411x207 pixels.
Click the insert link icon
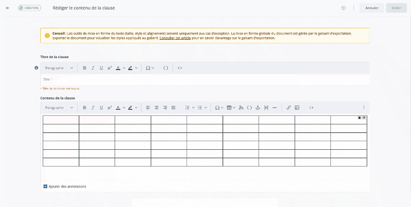(289, 108)
